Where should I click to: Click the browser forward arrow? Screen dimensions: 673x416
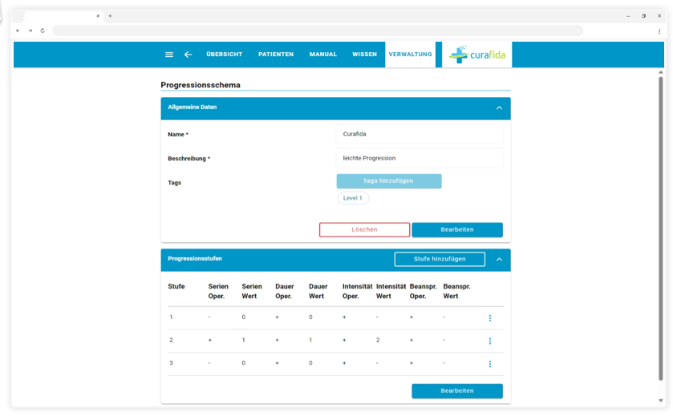pos(30,30)
